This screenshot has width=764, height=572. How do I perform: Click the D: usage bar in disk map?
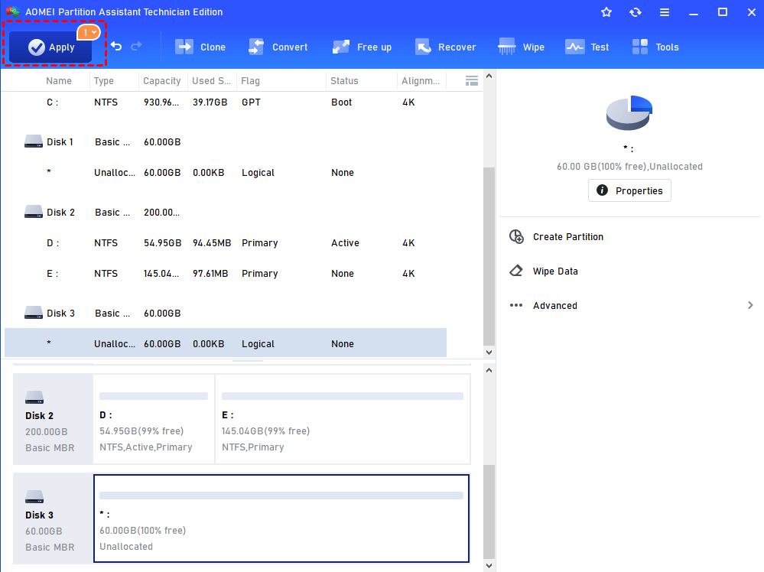[x=154, y=396]
